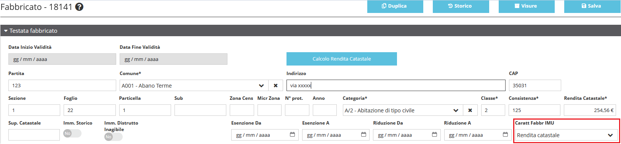
Task: Clear the Categoria selection with the X
Action: [470, 110]
